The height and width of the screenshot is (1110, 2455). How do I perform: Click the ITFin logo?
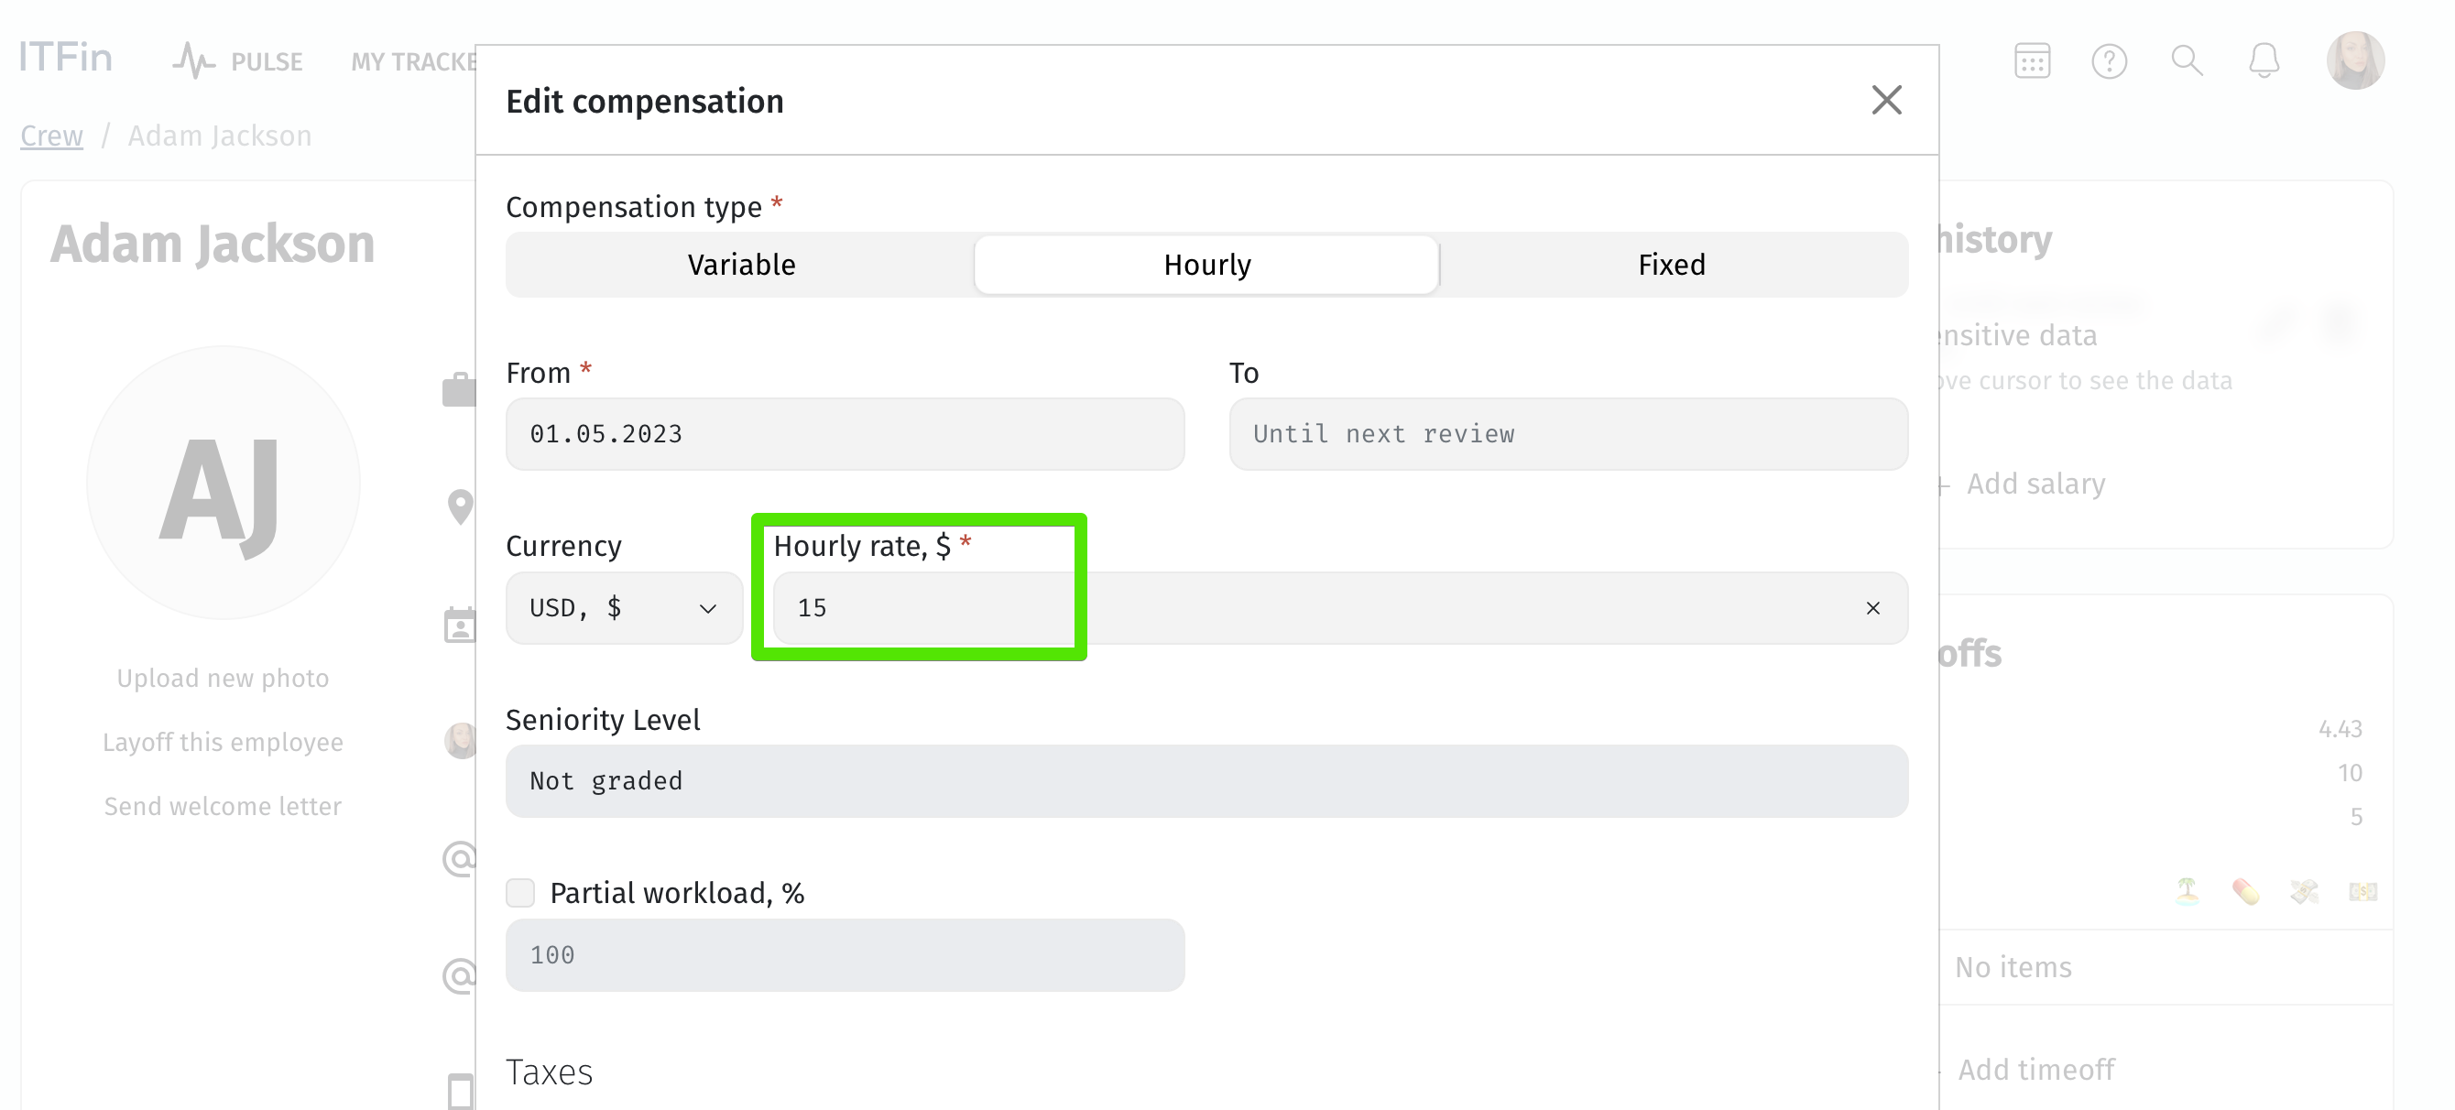pos(65,57)
